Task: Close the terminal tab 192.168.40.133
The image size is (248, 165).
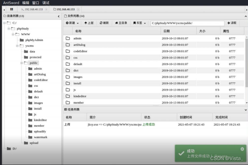Action: pos(46,9)
